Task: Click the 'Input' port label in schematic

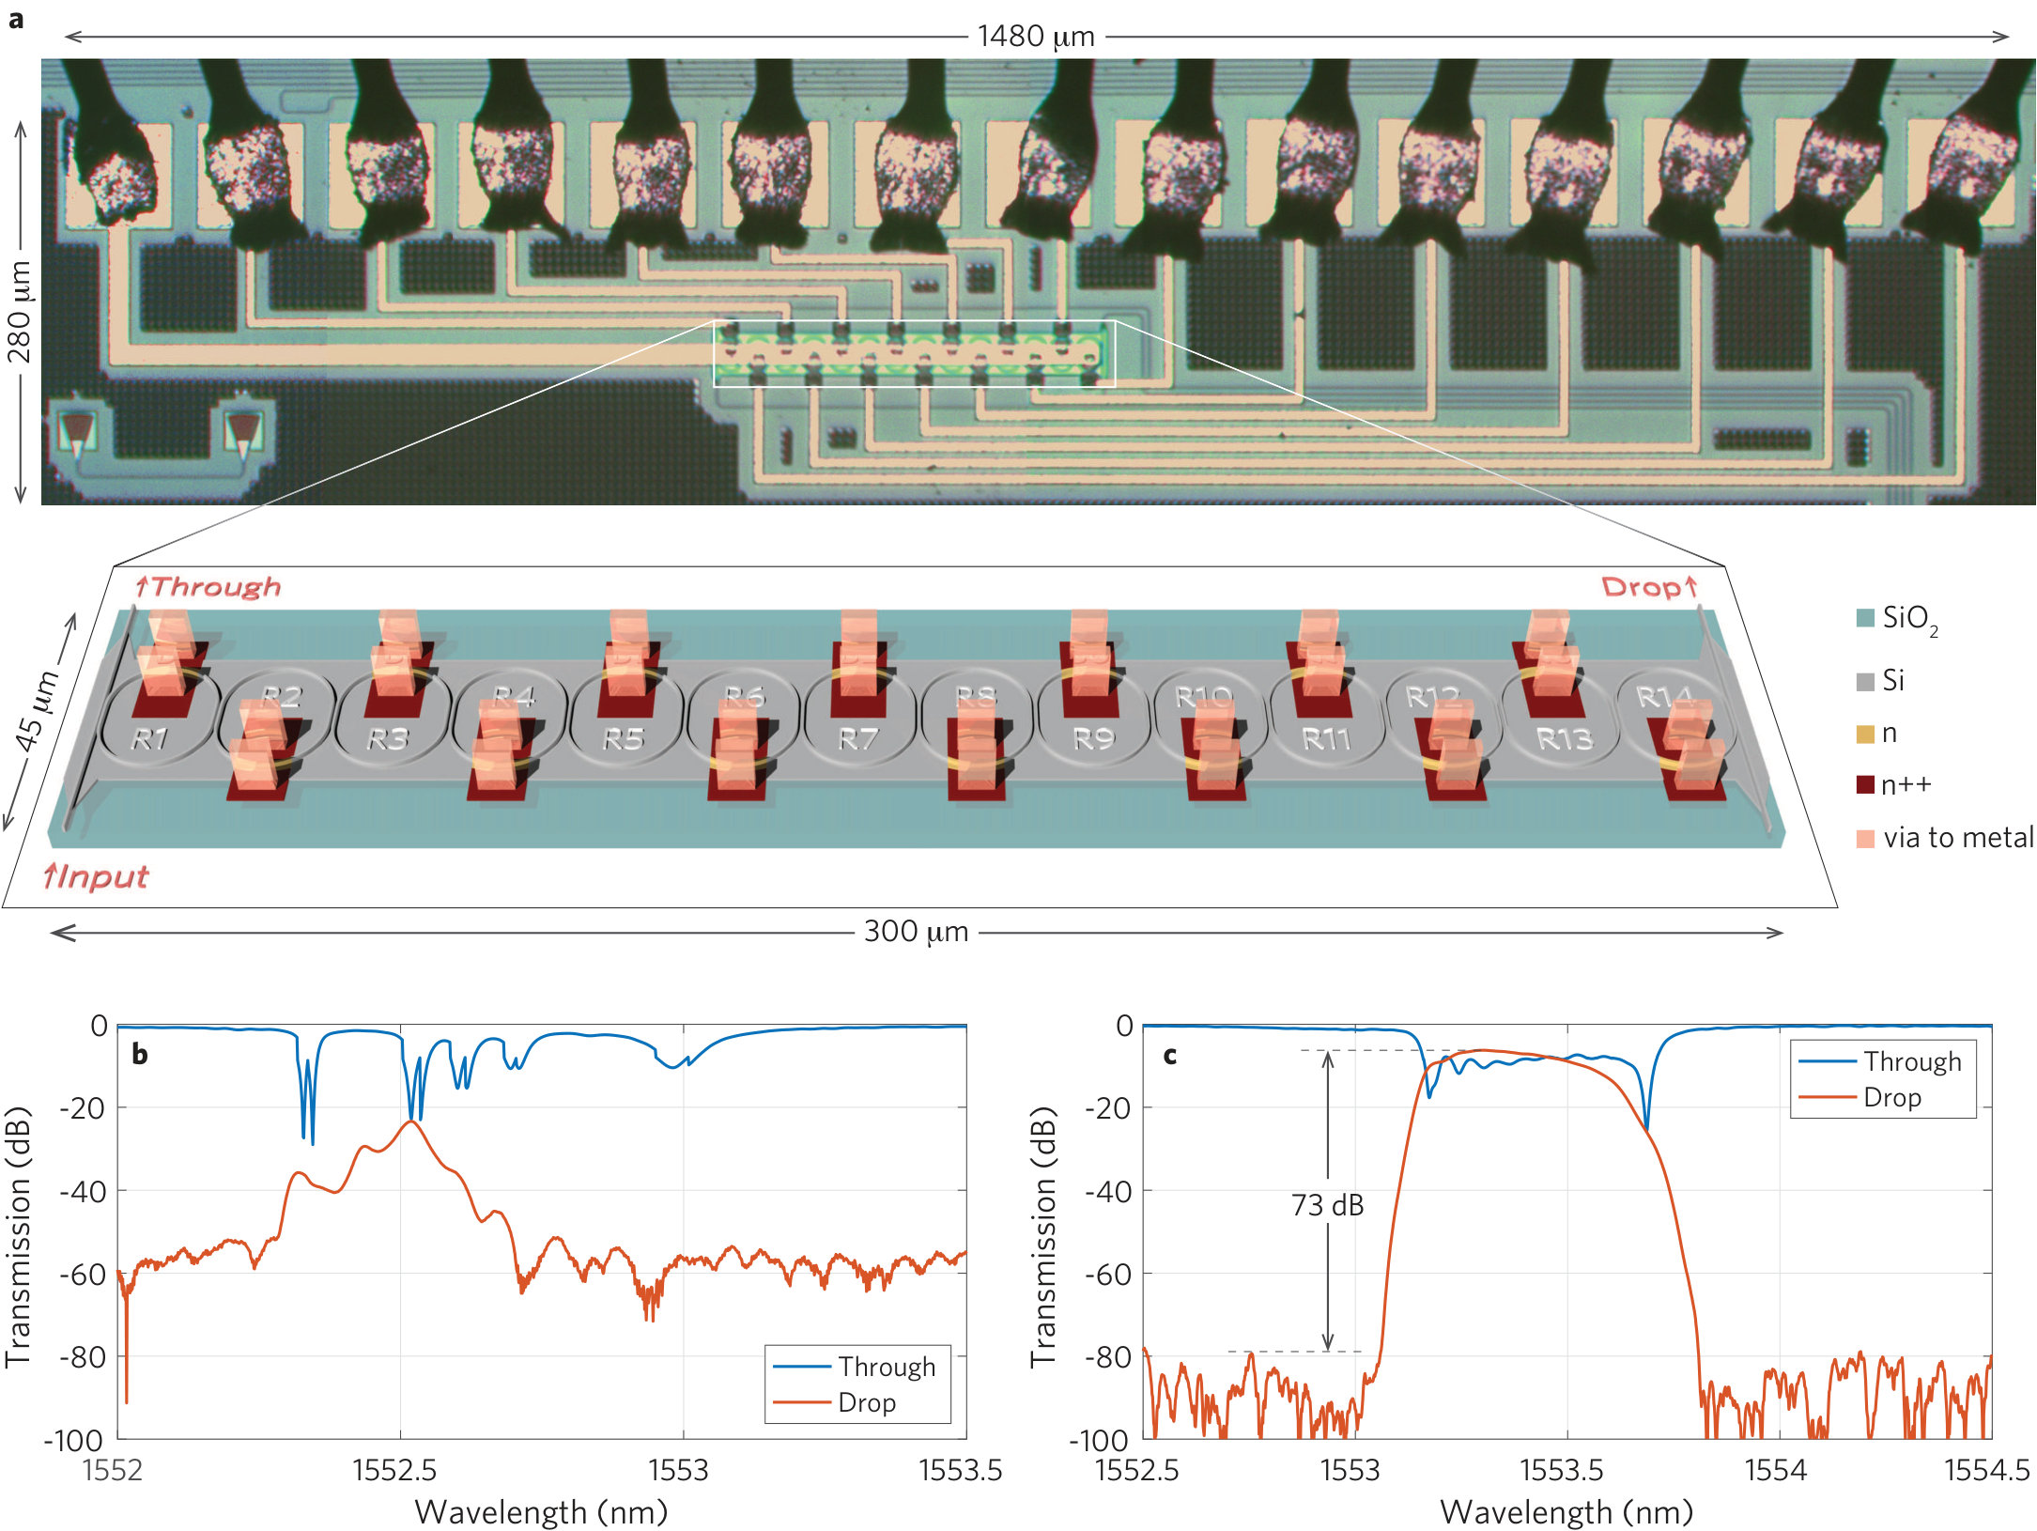Action: click(95, 876)
